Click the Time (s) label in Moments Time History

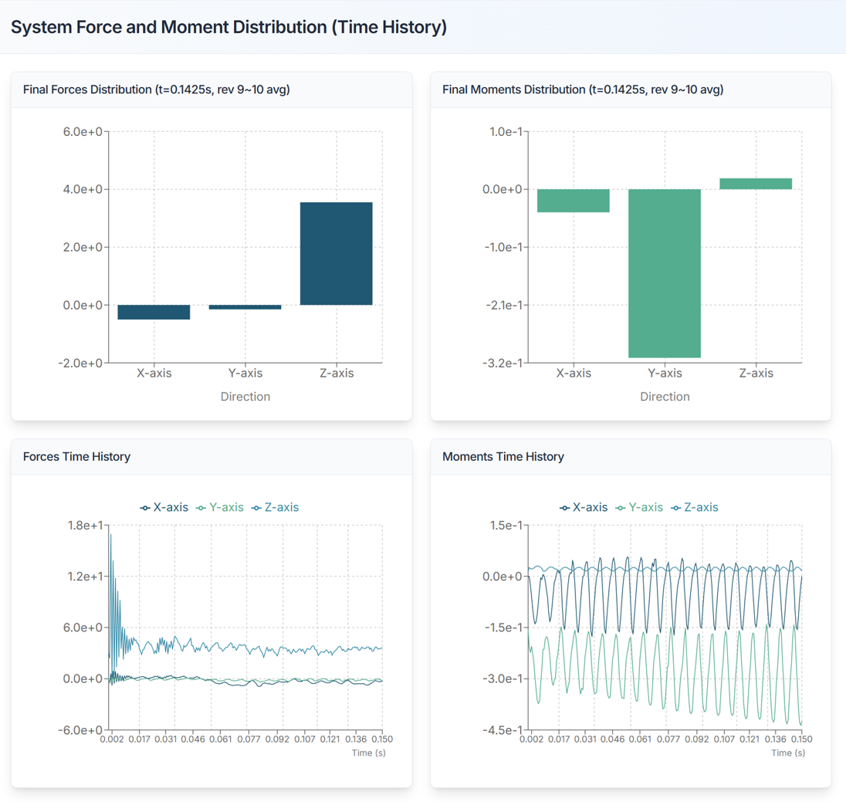coord(788,753)
